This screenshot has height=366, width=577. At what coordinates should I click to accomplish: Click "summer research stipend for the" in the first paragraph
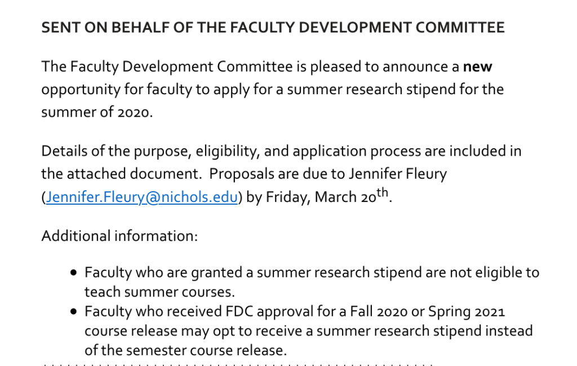395,90
